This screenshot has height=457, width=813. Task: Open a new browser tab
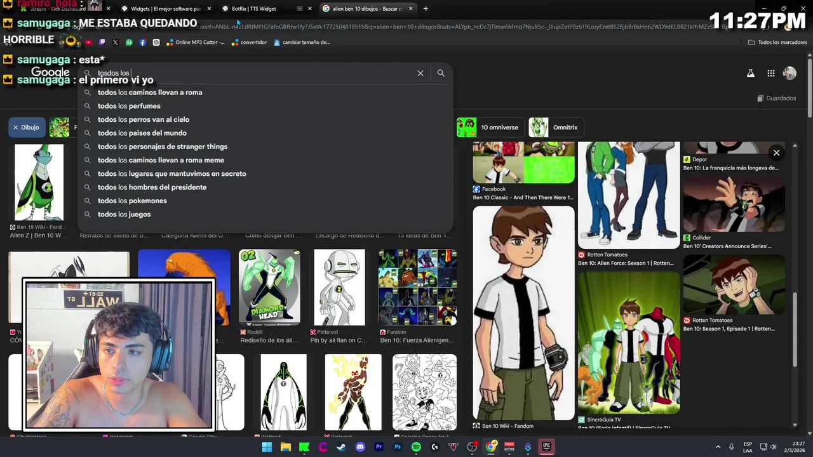click(x=426, y=9)
